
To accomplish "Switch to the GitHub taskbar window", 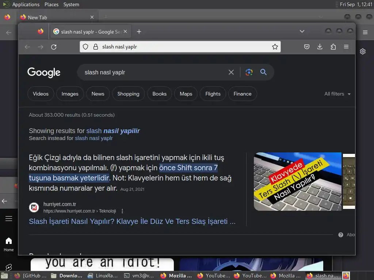I will 30,276.
